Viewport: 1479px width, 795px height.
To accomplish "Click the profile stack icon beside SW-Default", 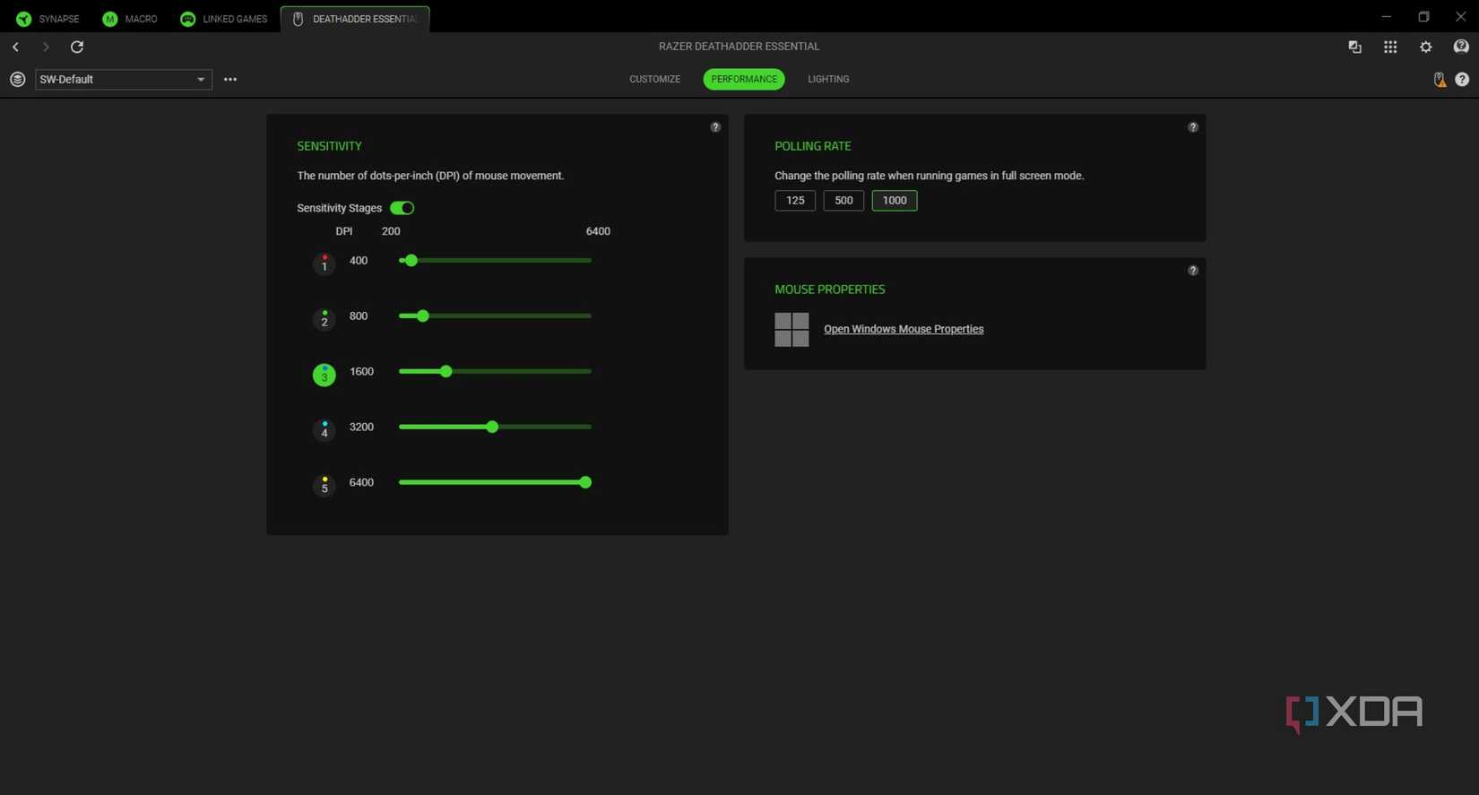I will 17,79.
